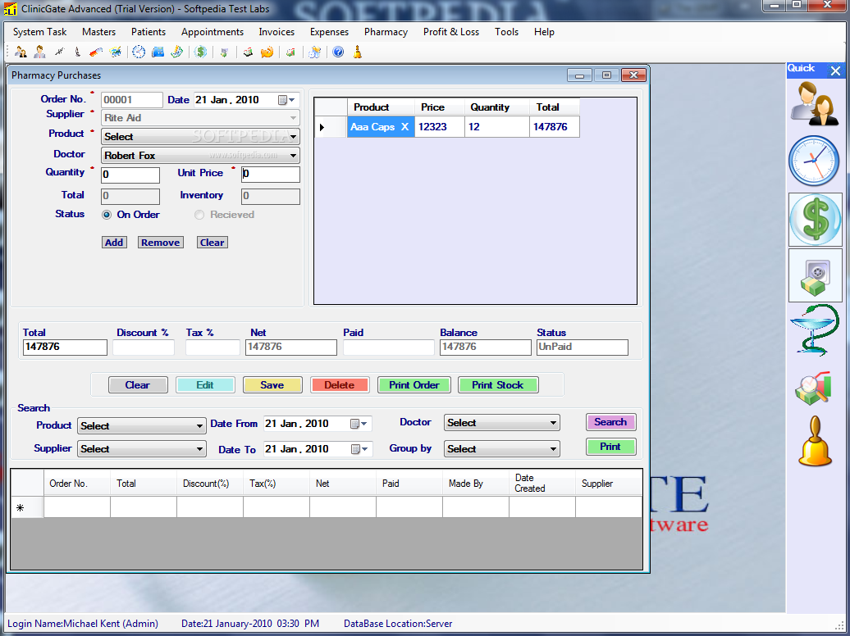850x636 pixels.
Task: Click the red-green cash register toolbar icon
Action: point(248,52)
